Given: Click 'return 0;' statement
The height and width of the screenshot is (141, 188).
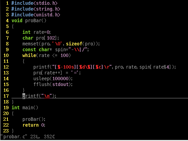Looking at the screenshot, I should (x=34, y=125).
